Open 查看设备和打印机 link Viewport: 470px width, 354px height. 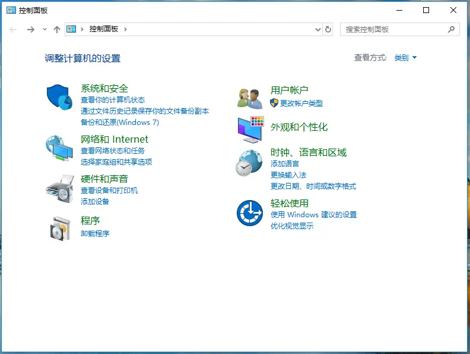tap(109, 191)
